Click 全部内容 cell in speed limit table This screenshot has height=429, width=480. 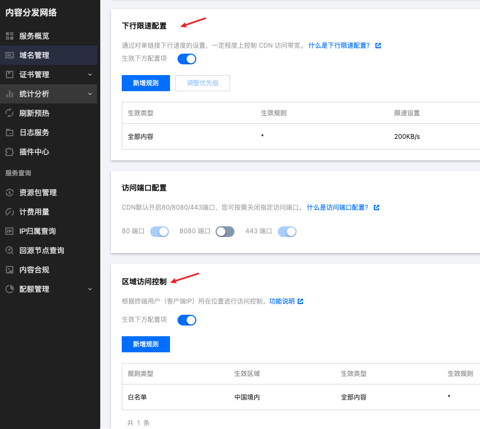tap(141, 137)
